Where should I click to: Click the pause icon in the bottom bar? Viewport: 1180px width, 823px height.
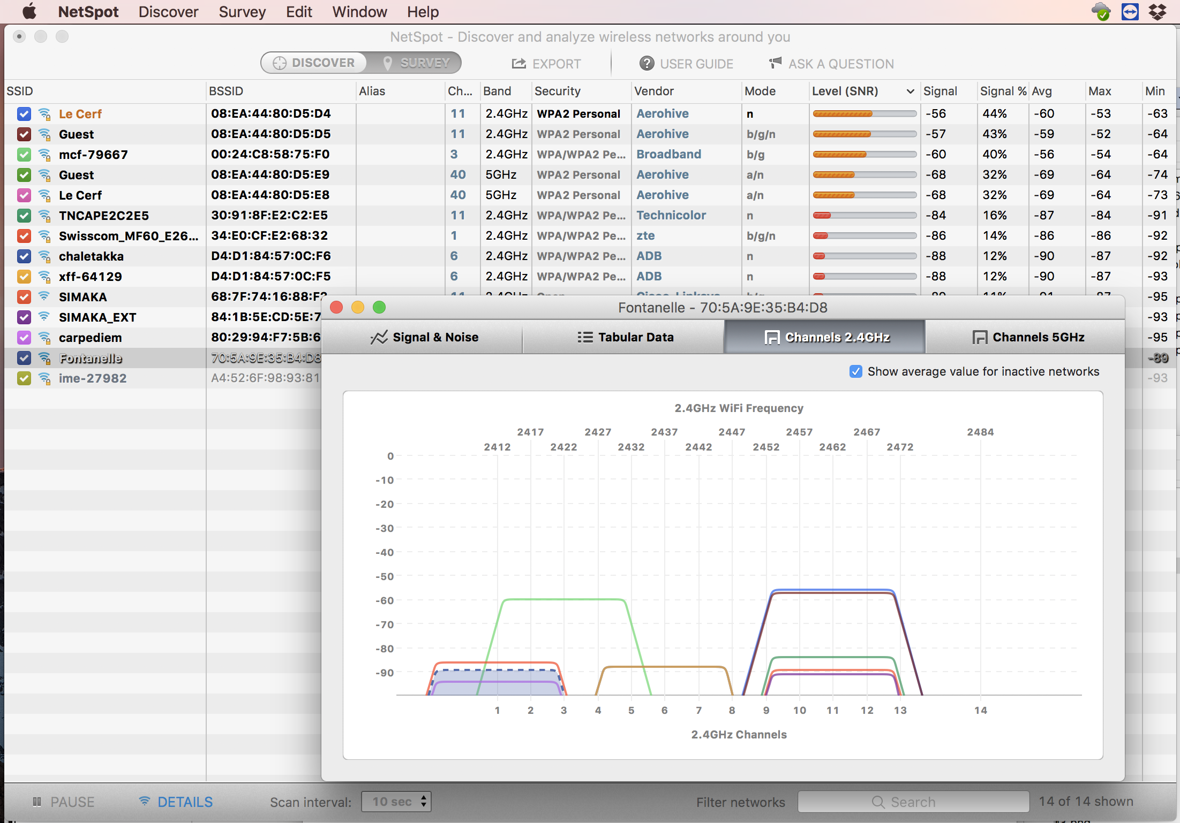[37, 802]
